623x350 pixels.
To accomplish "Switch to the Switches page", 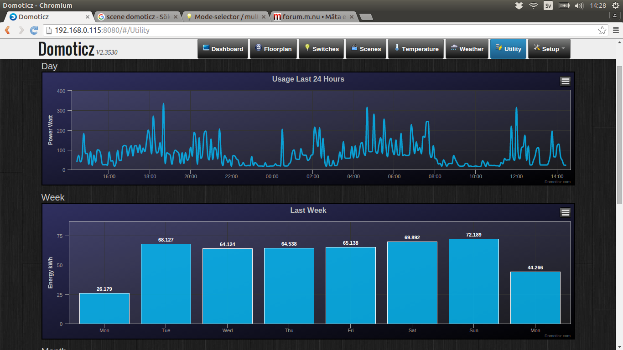I will pyautogui.click(x=321, y=49).
